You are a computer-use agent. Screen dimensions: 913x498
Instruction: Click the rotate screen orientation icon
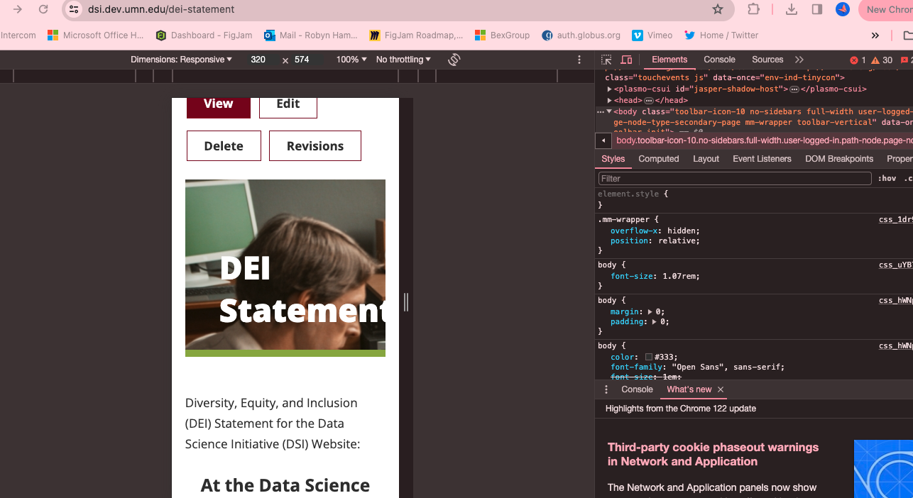coord(454,60)
